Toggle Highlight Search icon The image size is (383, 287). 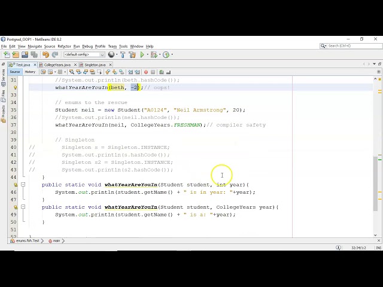click(92, 72)
